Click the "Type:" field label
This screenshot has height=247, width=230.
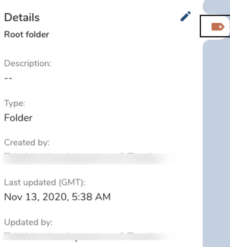point(15,103)
